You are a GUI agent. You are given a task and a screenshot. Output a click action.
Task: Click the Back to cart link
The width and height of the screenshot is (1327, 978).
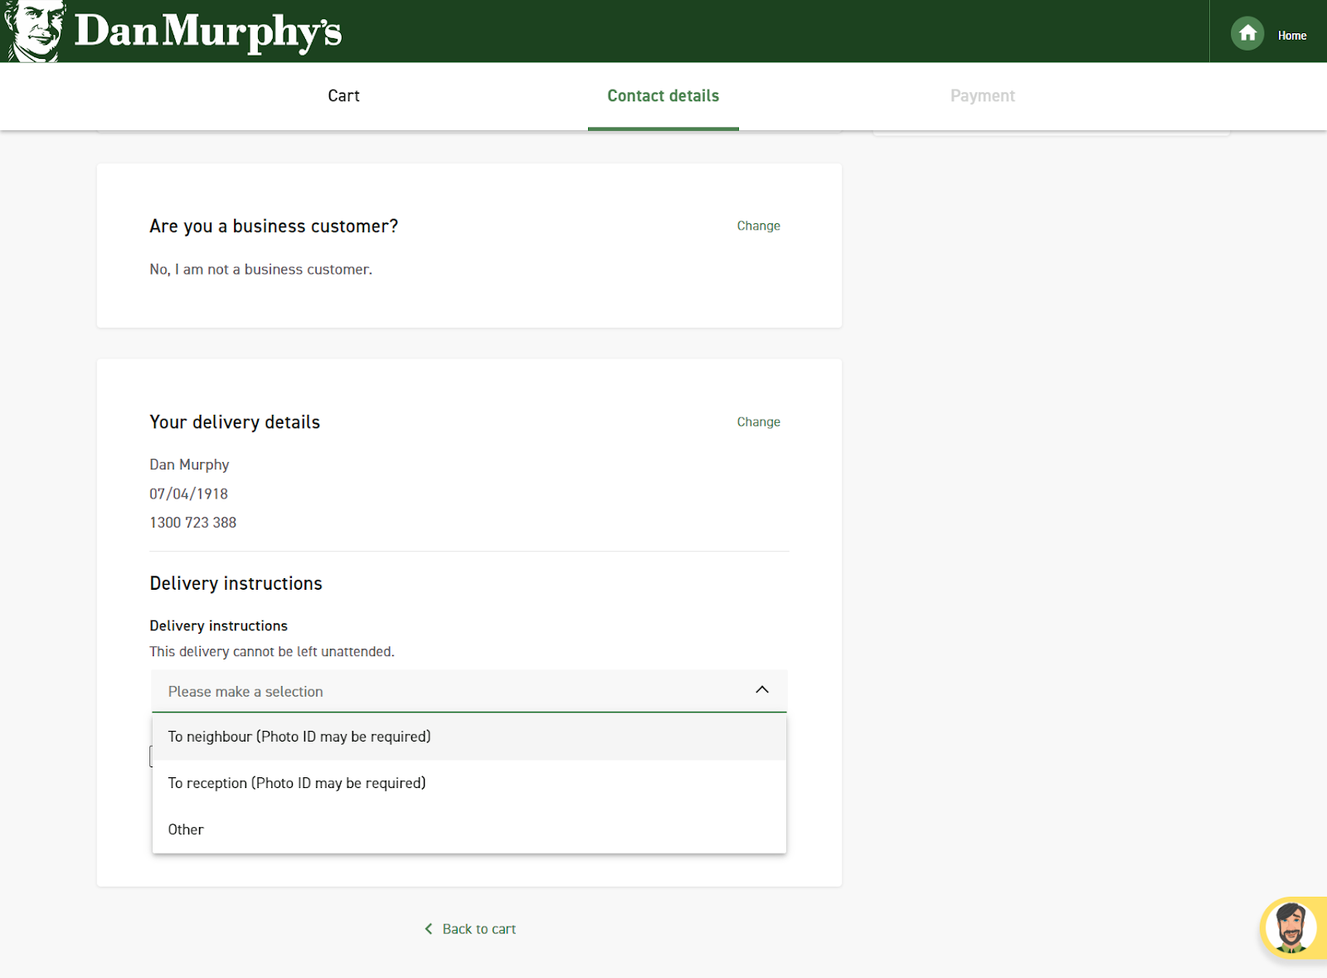point(479,929)
